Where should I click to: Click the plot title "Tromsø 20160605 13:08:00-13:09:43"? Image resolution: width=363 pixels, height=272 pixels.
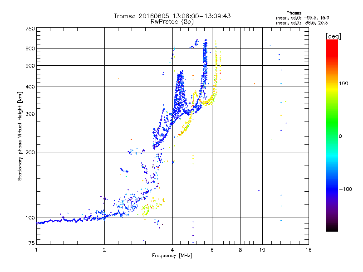172,16
